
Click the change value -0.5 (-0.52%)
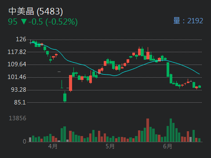[53, 22]
